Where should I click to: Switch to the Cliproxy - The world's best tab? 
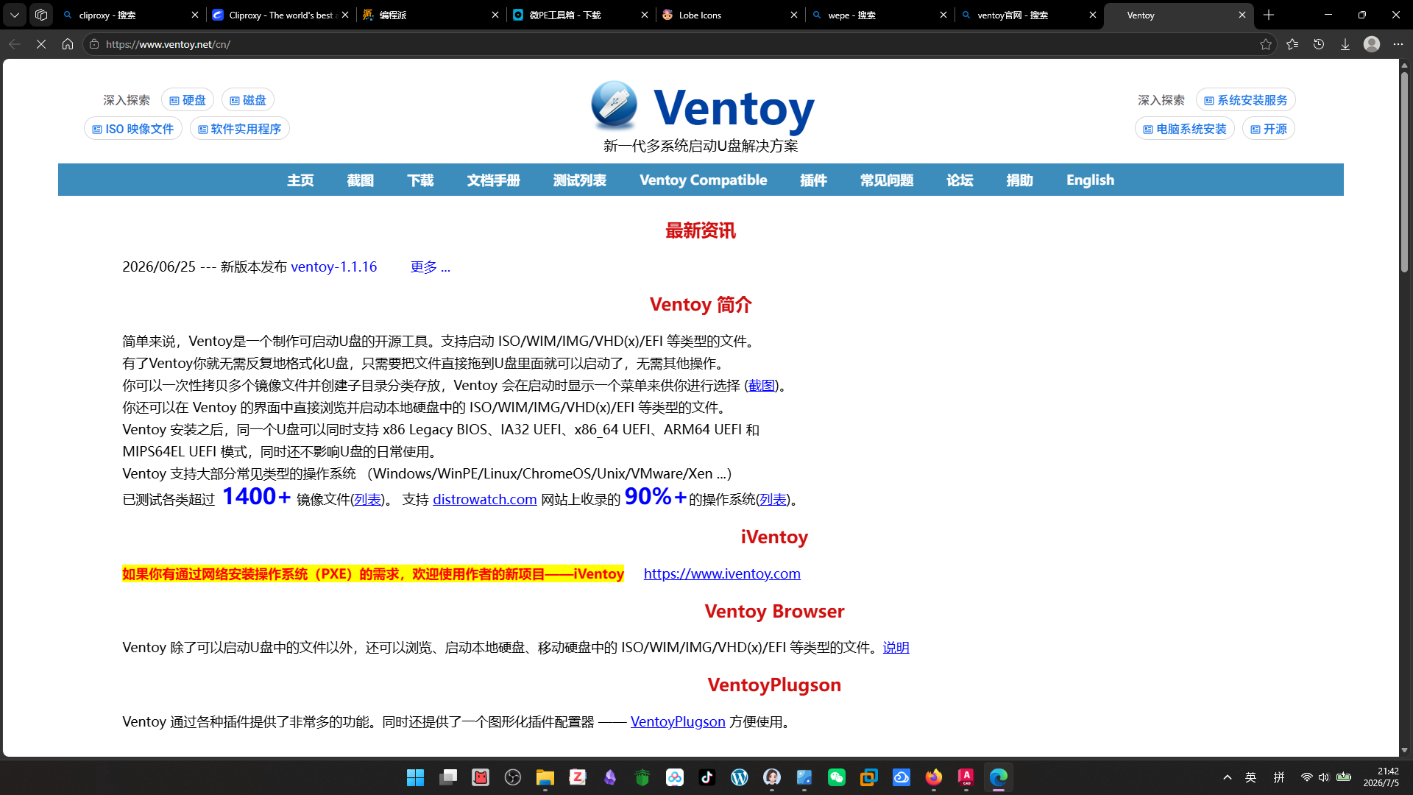282,15
